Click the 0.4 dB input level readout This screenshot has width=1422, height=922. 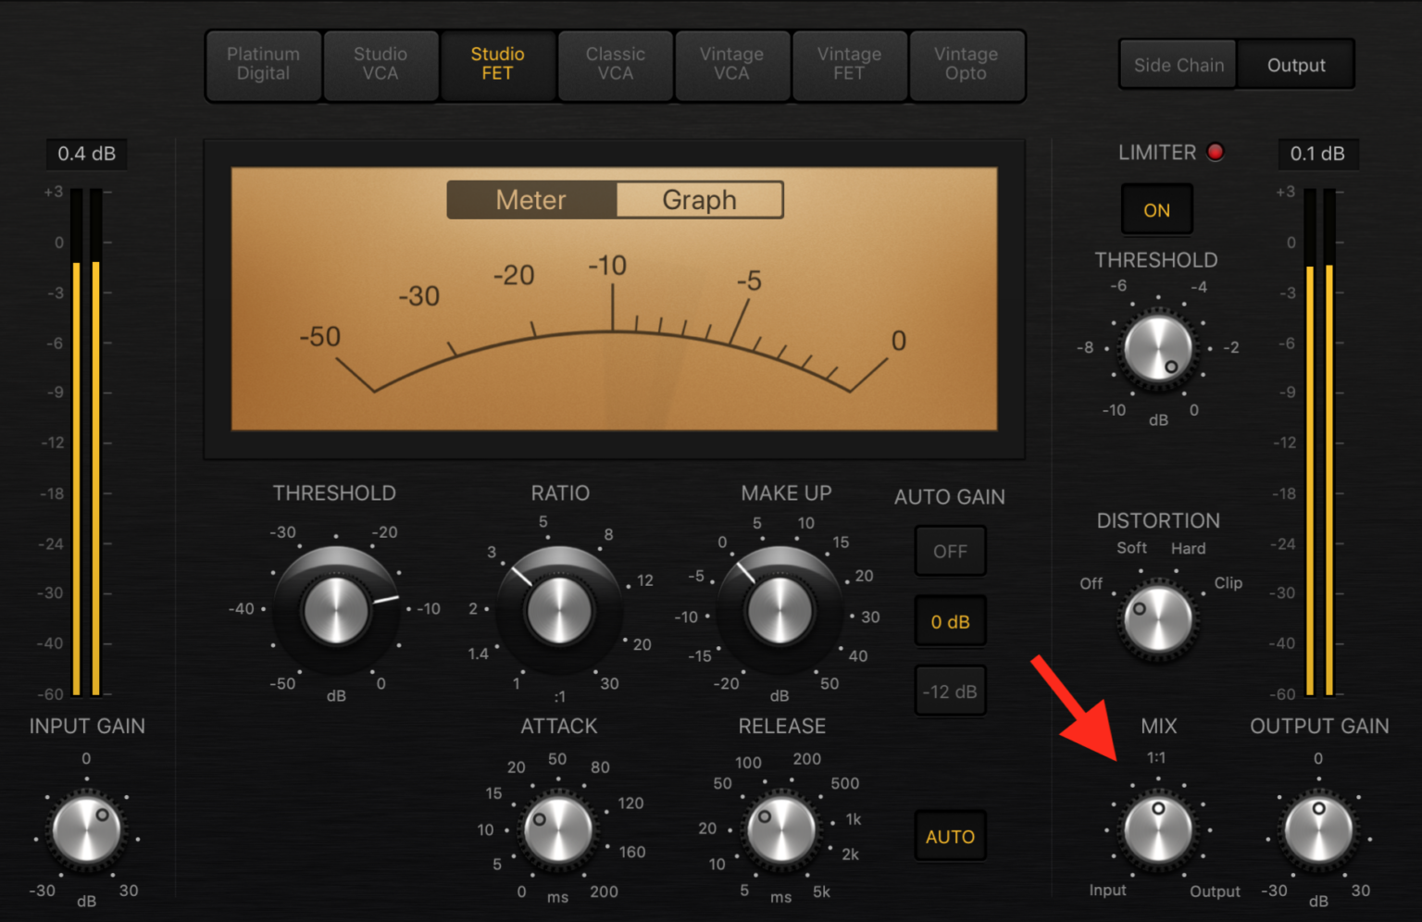pyautogui.click(x=86, y=154)
